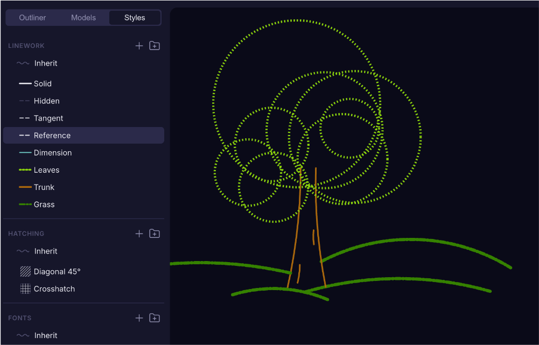Click the Diagonal 45° hatch pattern icon
539x345 pixels.
pyautogui.click(x=25, y=272)
